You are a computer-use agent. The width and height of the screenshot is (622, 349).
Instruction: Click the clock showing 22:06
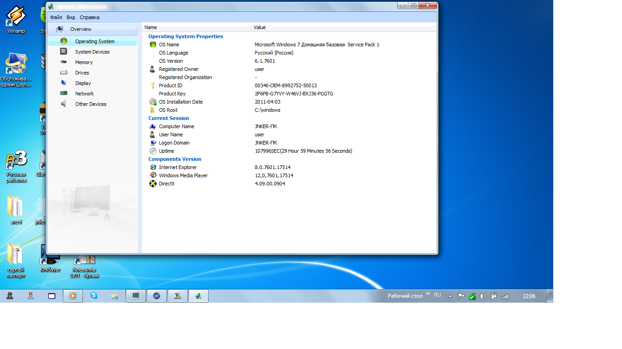(529, 296)
